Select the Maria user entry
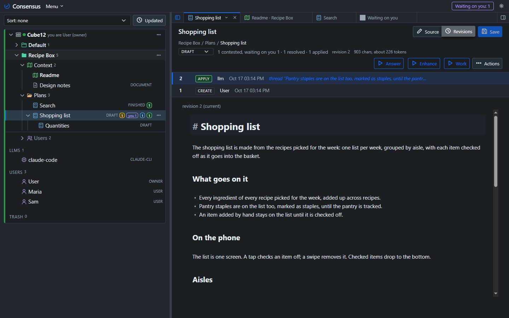Image resolution: width=509 pixels, height=318 pixels. tap(35, 192)
